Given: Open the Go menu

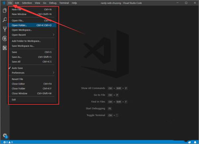Looking at the screenshot, I should [44, 3].
